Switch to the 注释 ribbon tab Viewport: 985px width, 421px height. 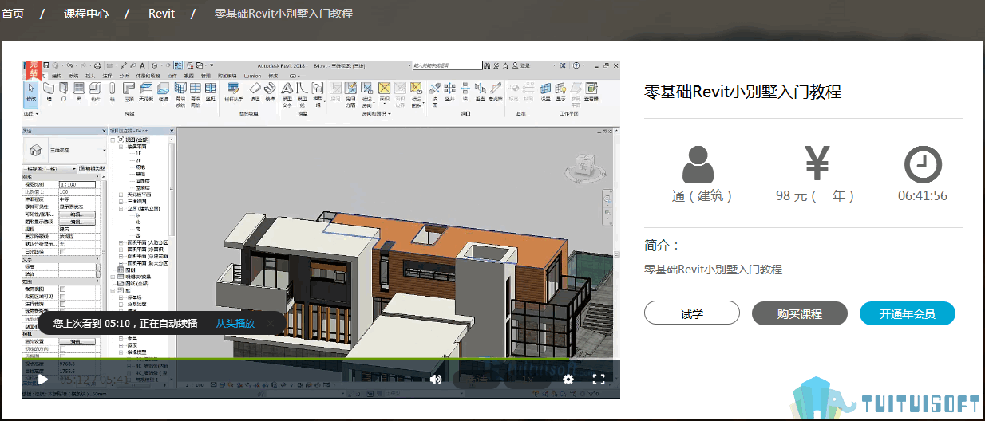[x=107, y=76]
